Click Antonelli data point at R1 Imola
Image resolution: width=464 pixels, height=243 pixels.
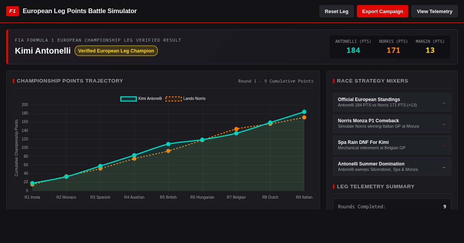(32, 183)
